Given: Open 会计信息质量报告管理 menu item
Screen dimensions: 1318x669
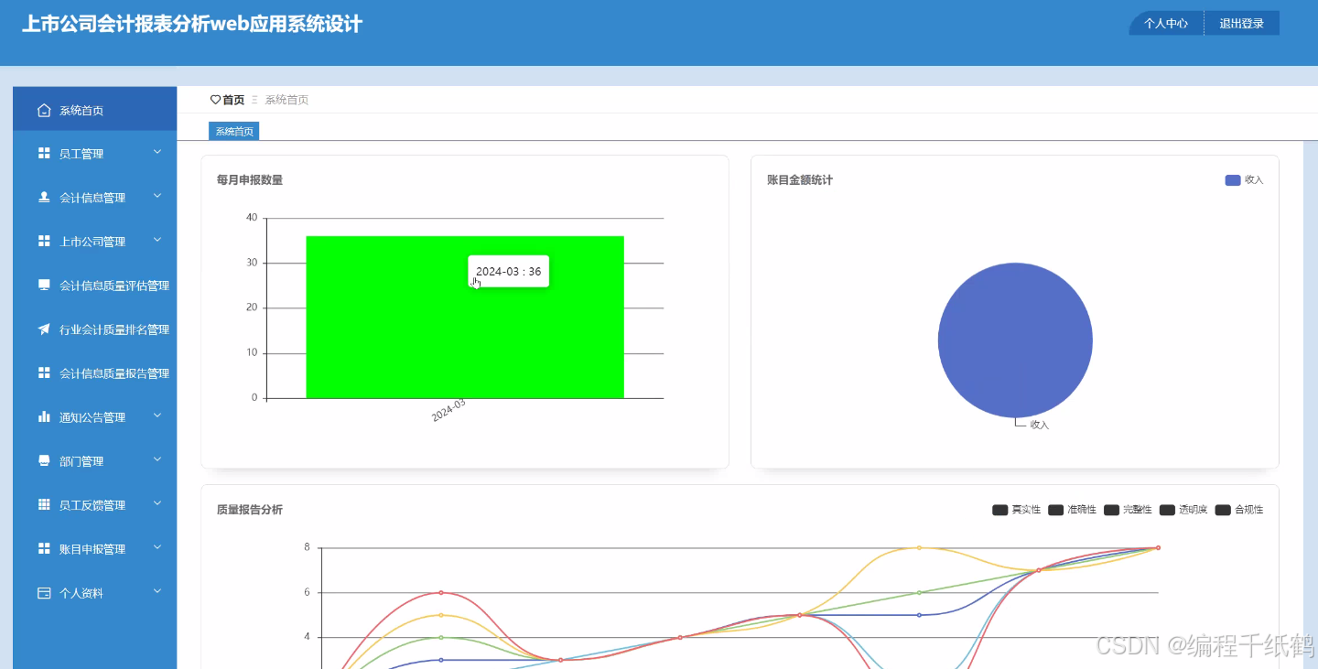Looking at the screenshot, I should click(95, 373).
